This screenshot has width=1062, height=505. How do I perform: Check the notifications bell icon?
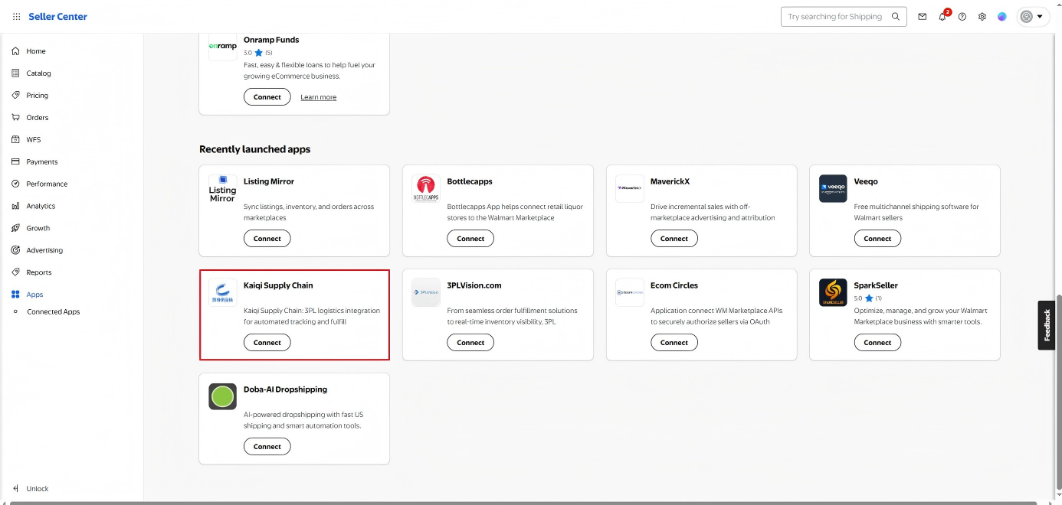942,17
